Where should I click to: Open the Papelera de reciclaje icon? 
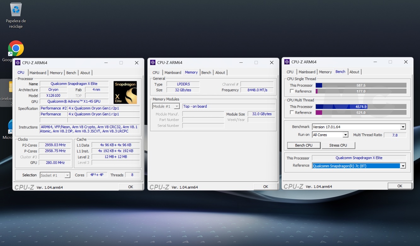(x=16, y=10)
